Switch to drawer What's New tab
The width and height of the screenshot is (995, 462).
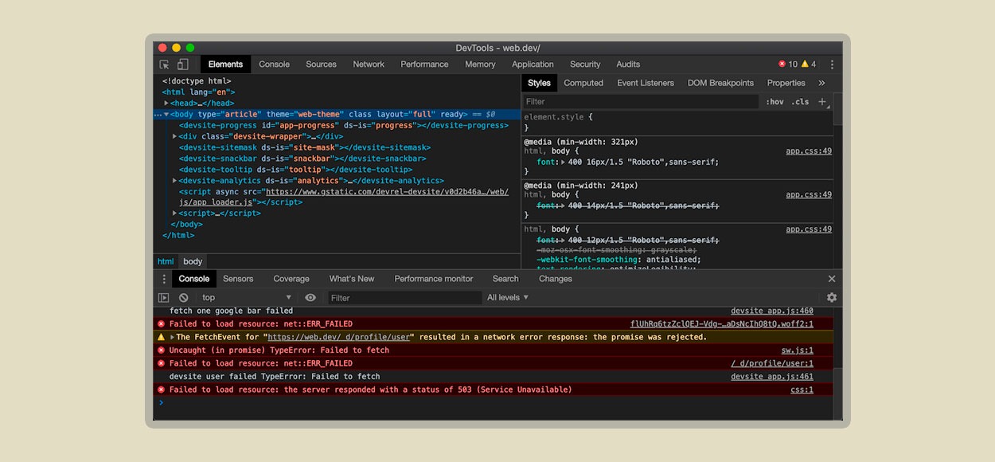[352, 279]
